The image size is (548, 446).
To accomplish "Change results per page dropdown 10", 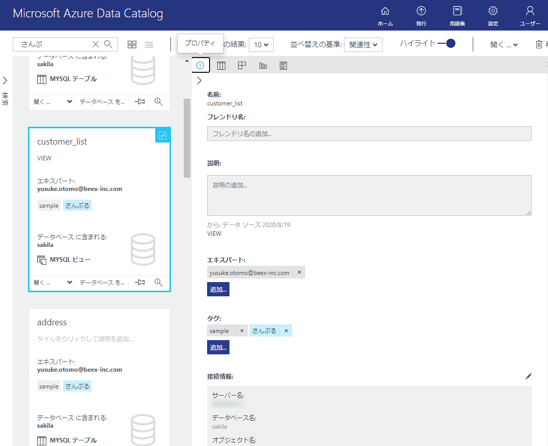I will point(261,45).
